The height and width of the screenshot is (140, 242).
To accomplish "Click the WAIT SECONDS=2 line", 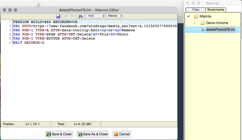I will point(29,43).
